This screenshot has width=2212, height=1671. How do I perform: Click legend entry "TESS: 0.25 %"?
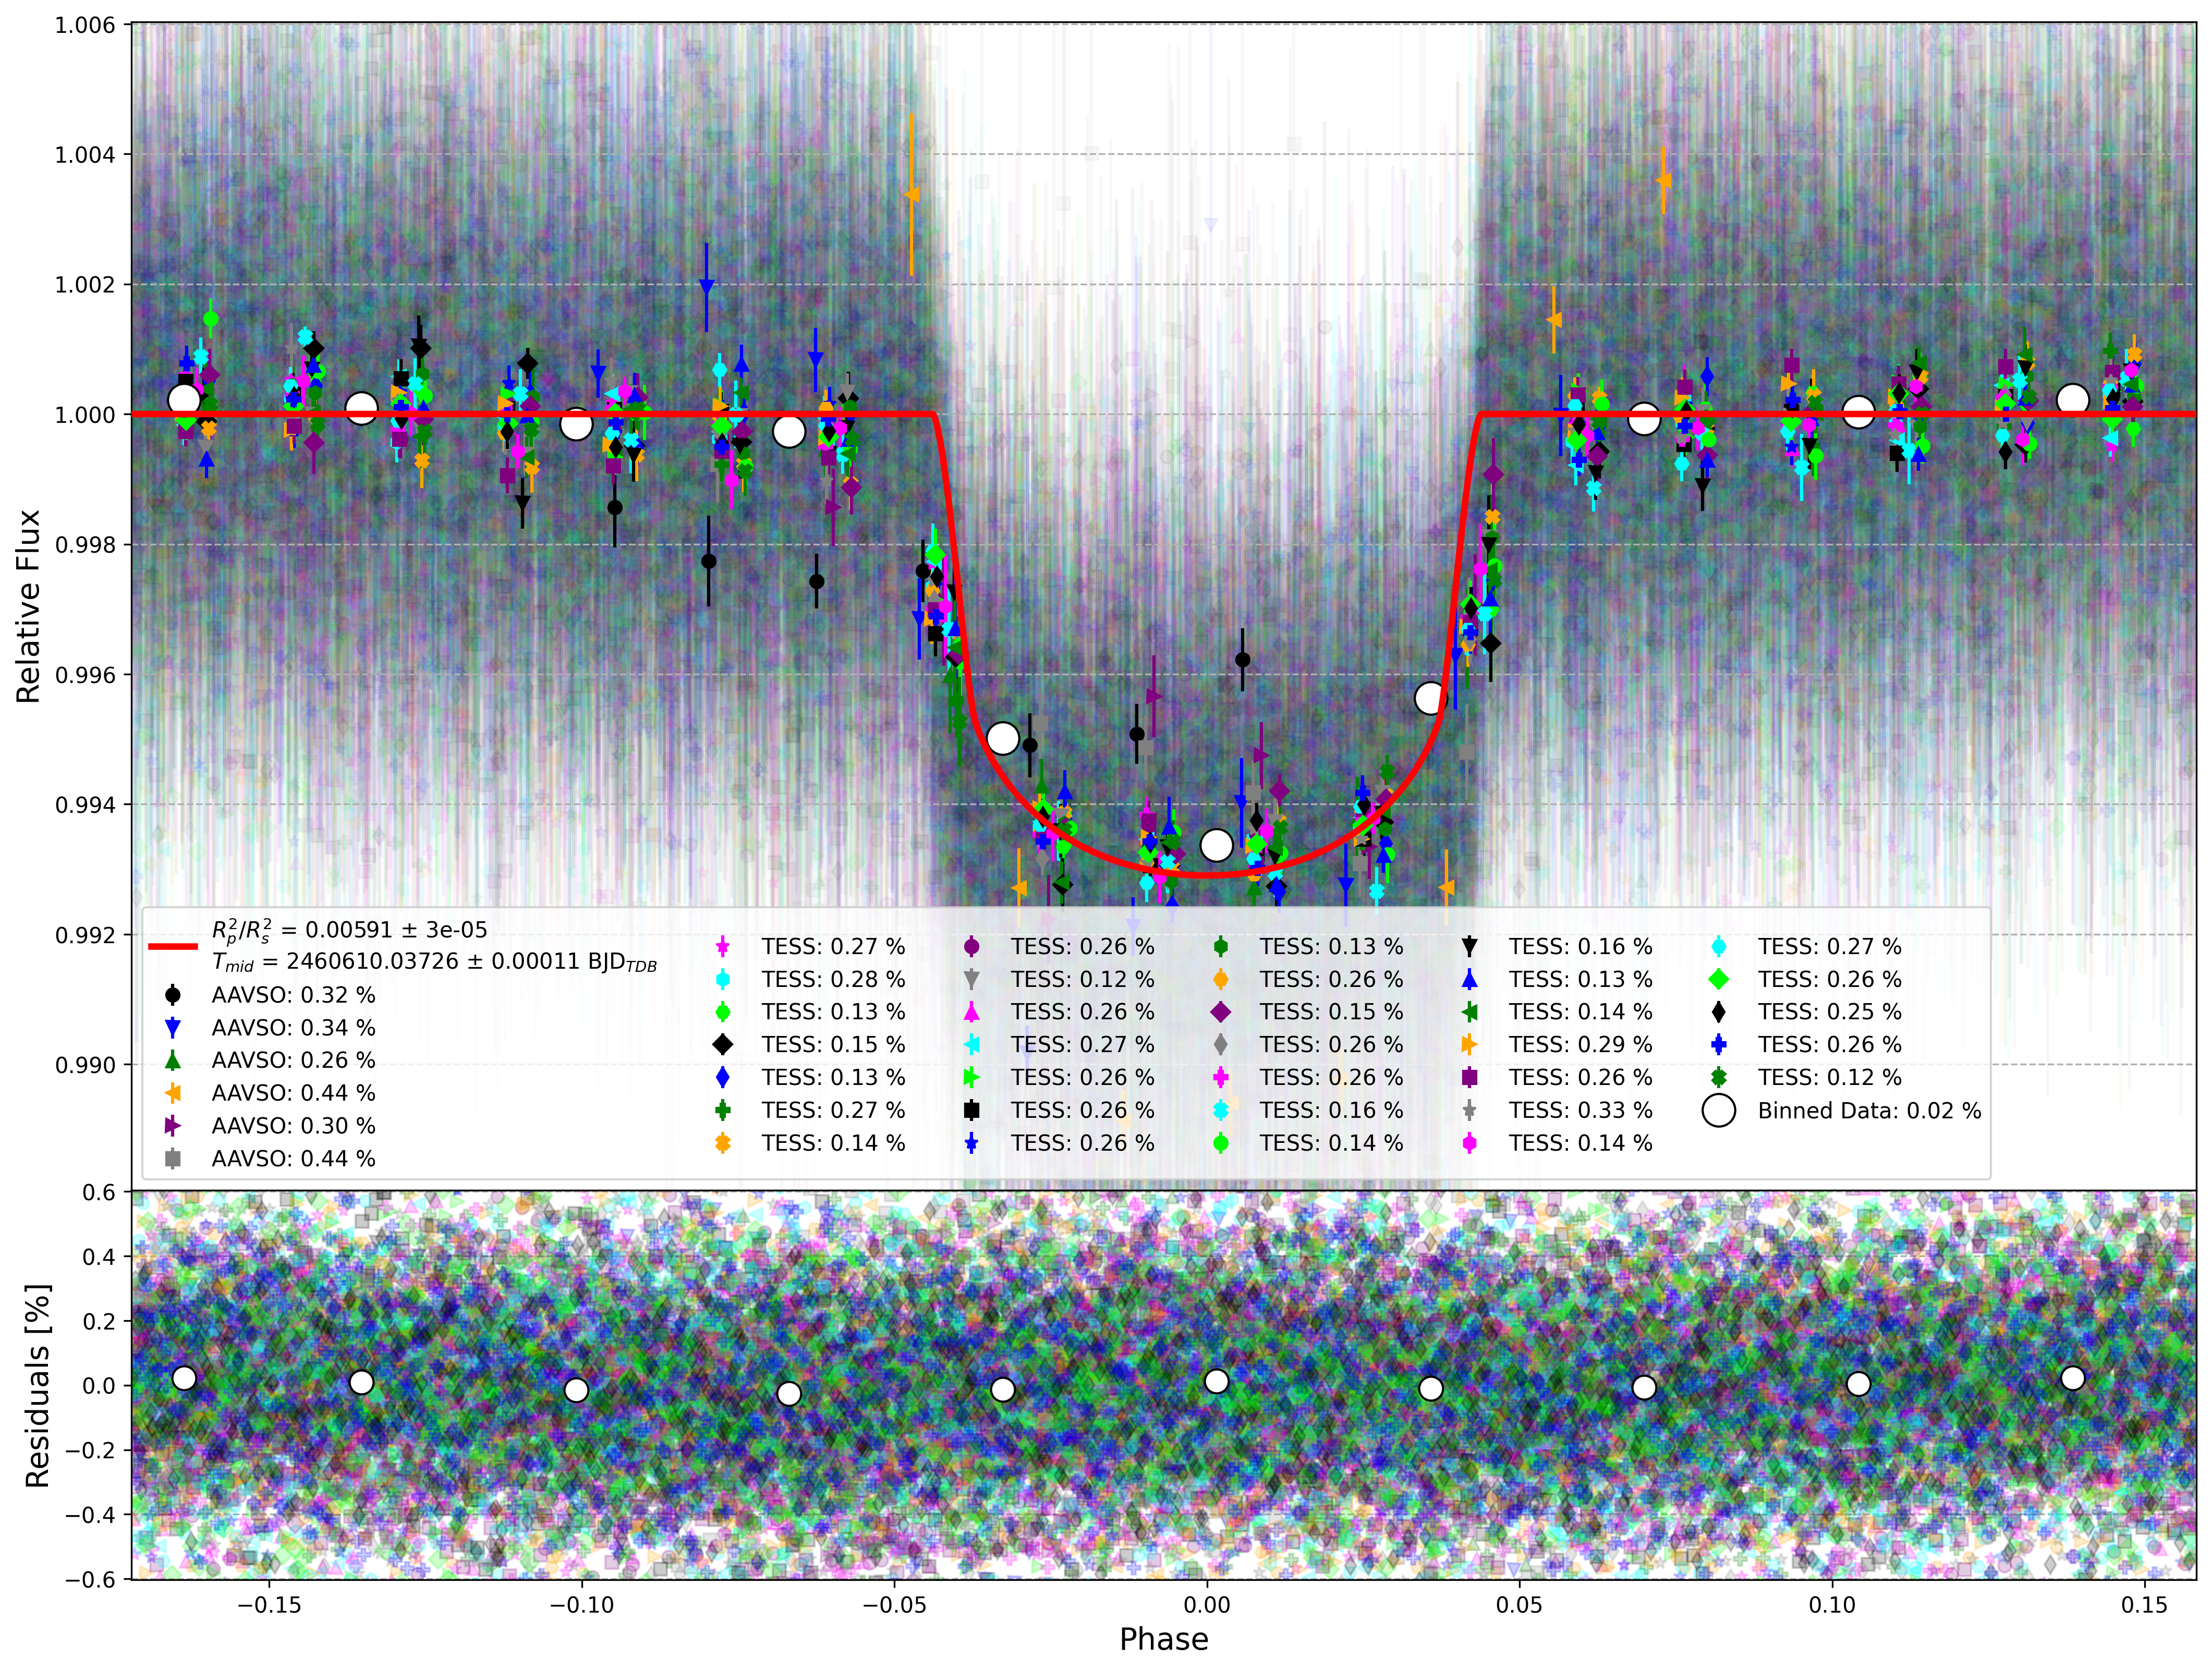pos(1829,1012)
